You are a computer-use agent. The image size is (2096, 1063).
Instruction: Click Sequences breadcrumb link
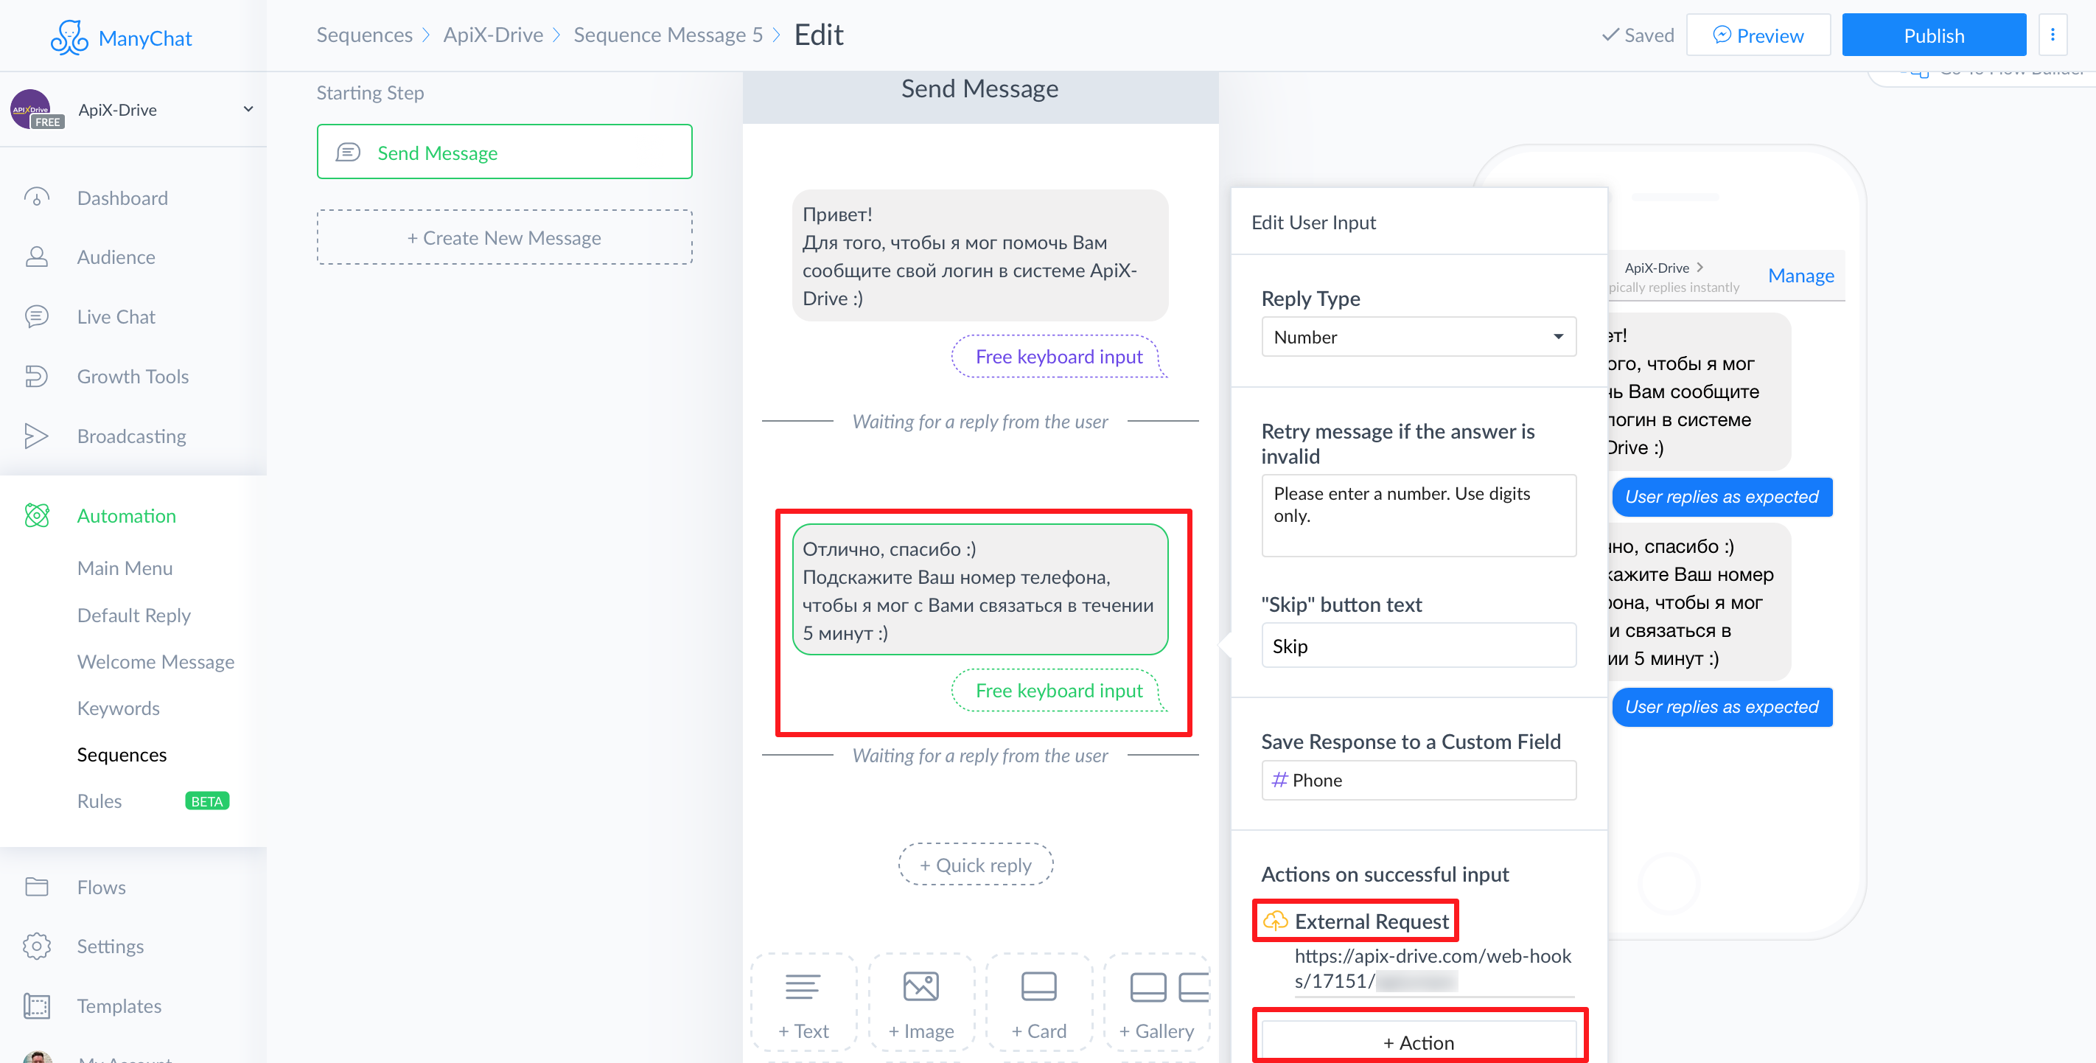coord(364,35)
